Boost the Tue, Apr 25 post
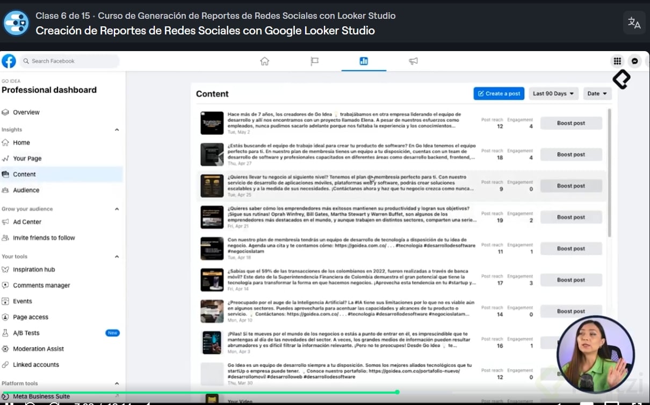This screenshot has height=405, width=650. coord(571,186)
